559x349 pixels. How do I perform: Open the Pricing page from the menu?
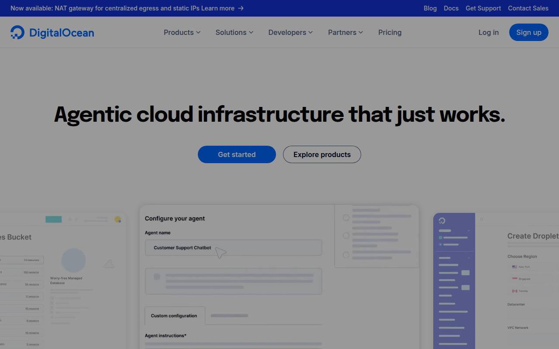(390, 32)
